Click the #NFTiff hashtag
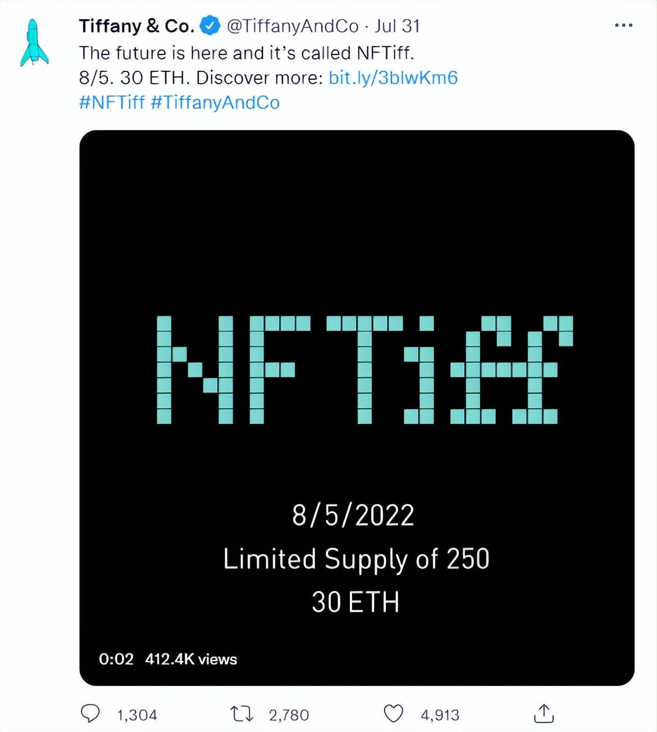 pyautogui.click(x=112, y=102)
